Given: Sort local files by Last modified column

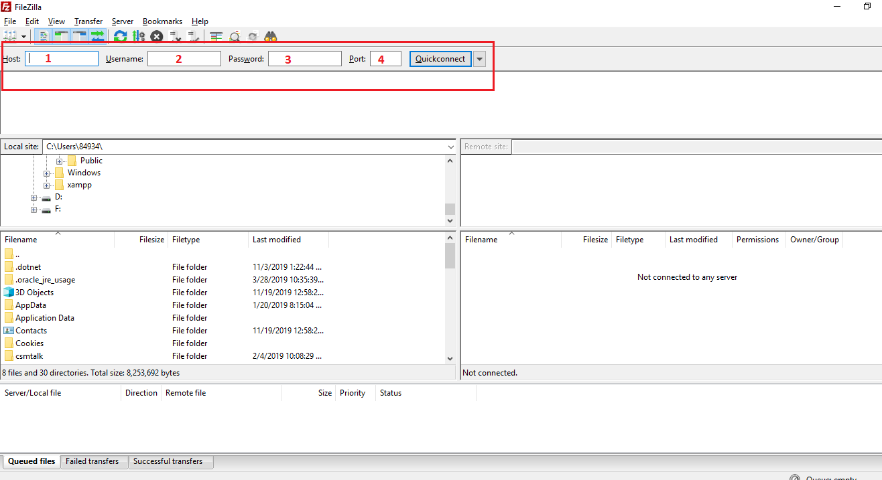Looking at the screenshot, I should tap(289, 240).
